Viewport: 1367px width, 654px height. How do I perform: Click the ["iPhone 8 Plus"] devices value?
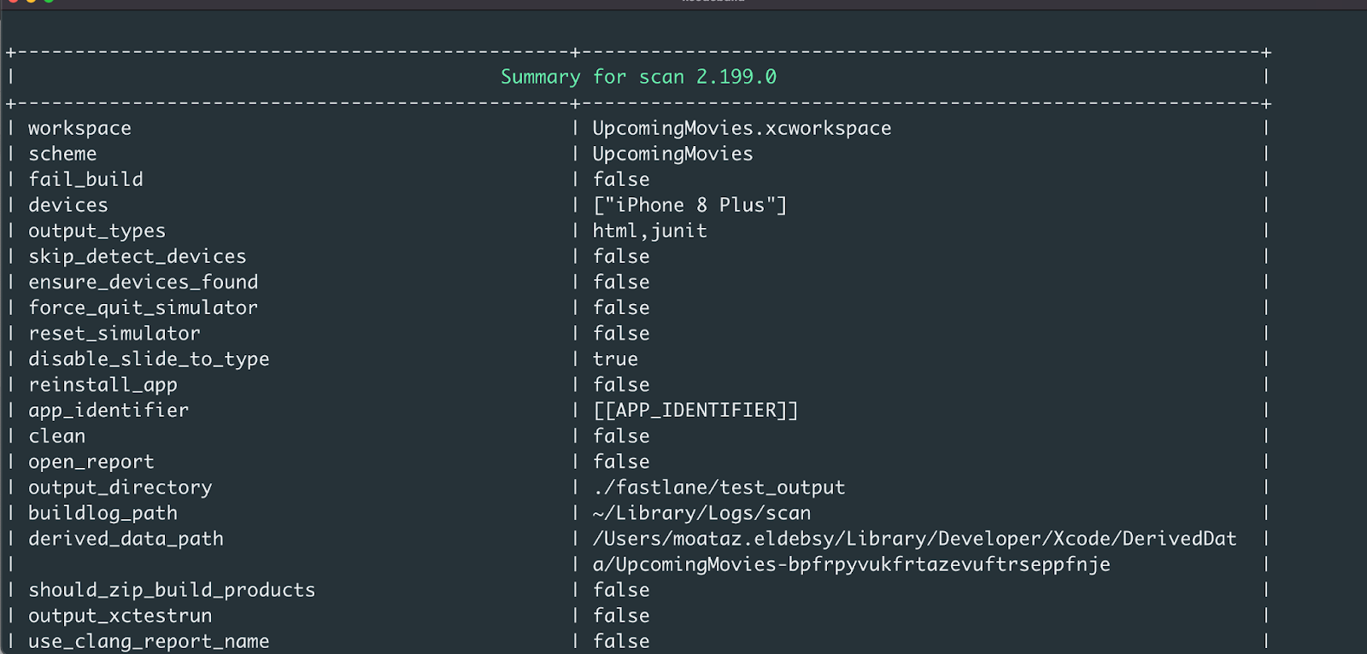689,205
